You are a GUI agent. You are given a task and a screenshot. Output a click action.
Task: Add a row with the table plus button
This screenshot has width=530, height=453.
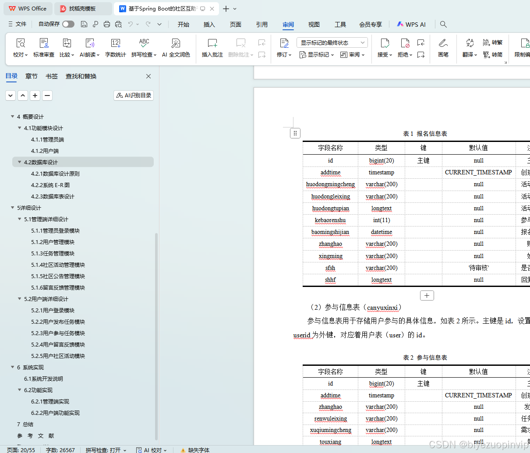point(427,295)
